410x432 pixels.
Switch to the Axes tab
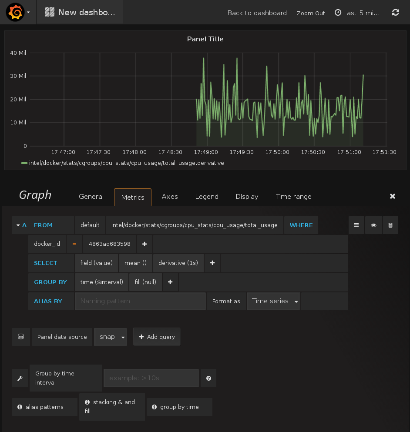(x=170, y=197)
